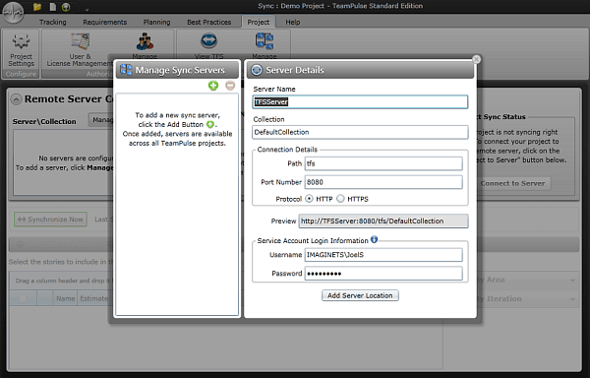Click the info icon beside Service Account Login
Image resolution: width=590 pixels, height=378 pixels.
[374, 239]
